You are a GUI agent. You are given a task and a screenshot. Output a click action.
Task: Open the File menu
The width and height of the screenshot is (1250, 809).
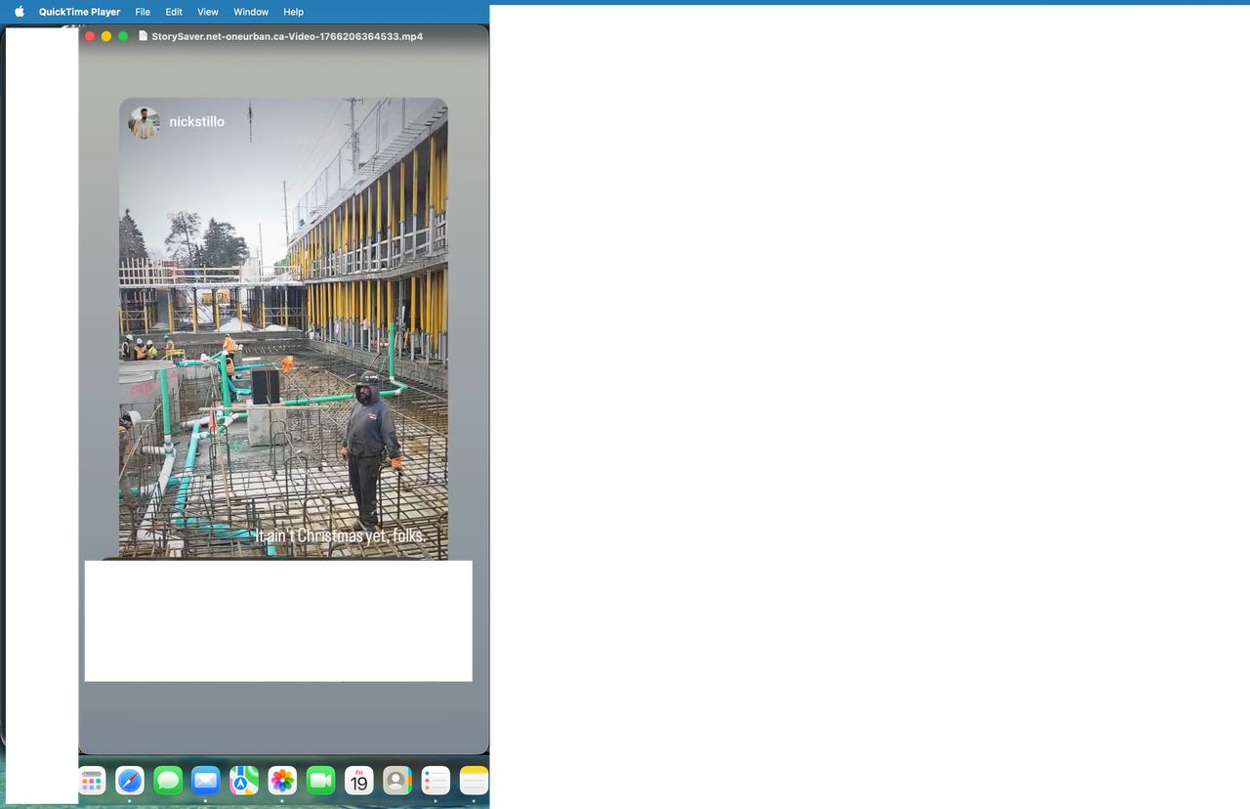pos(143,12)
